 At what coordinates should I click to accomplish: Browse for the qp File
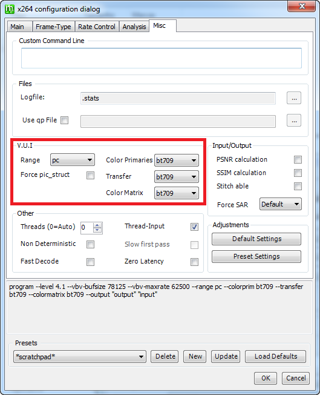(x=294, y=121)
